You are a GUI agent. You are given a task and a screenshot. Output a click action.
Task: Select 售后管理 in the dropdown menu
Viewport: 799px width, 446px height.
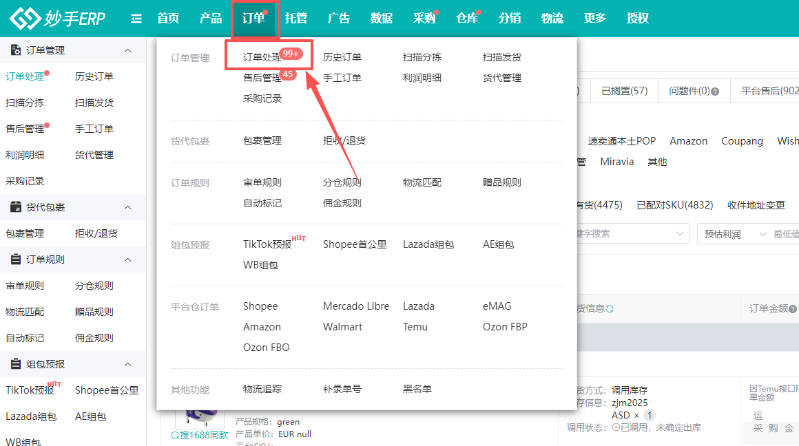click(x=262, y=78)
